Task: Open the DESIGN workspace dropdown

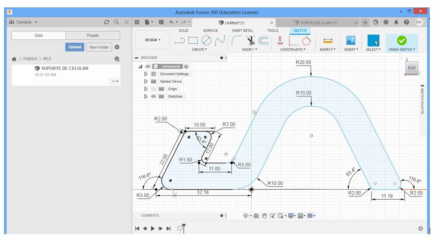Action: (153, 40)
